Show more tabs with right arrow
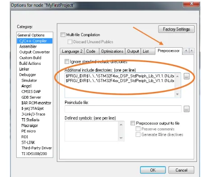 192,50
